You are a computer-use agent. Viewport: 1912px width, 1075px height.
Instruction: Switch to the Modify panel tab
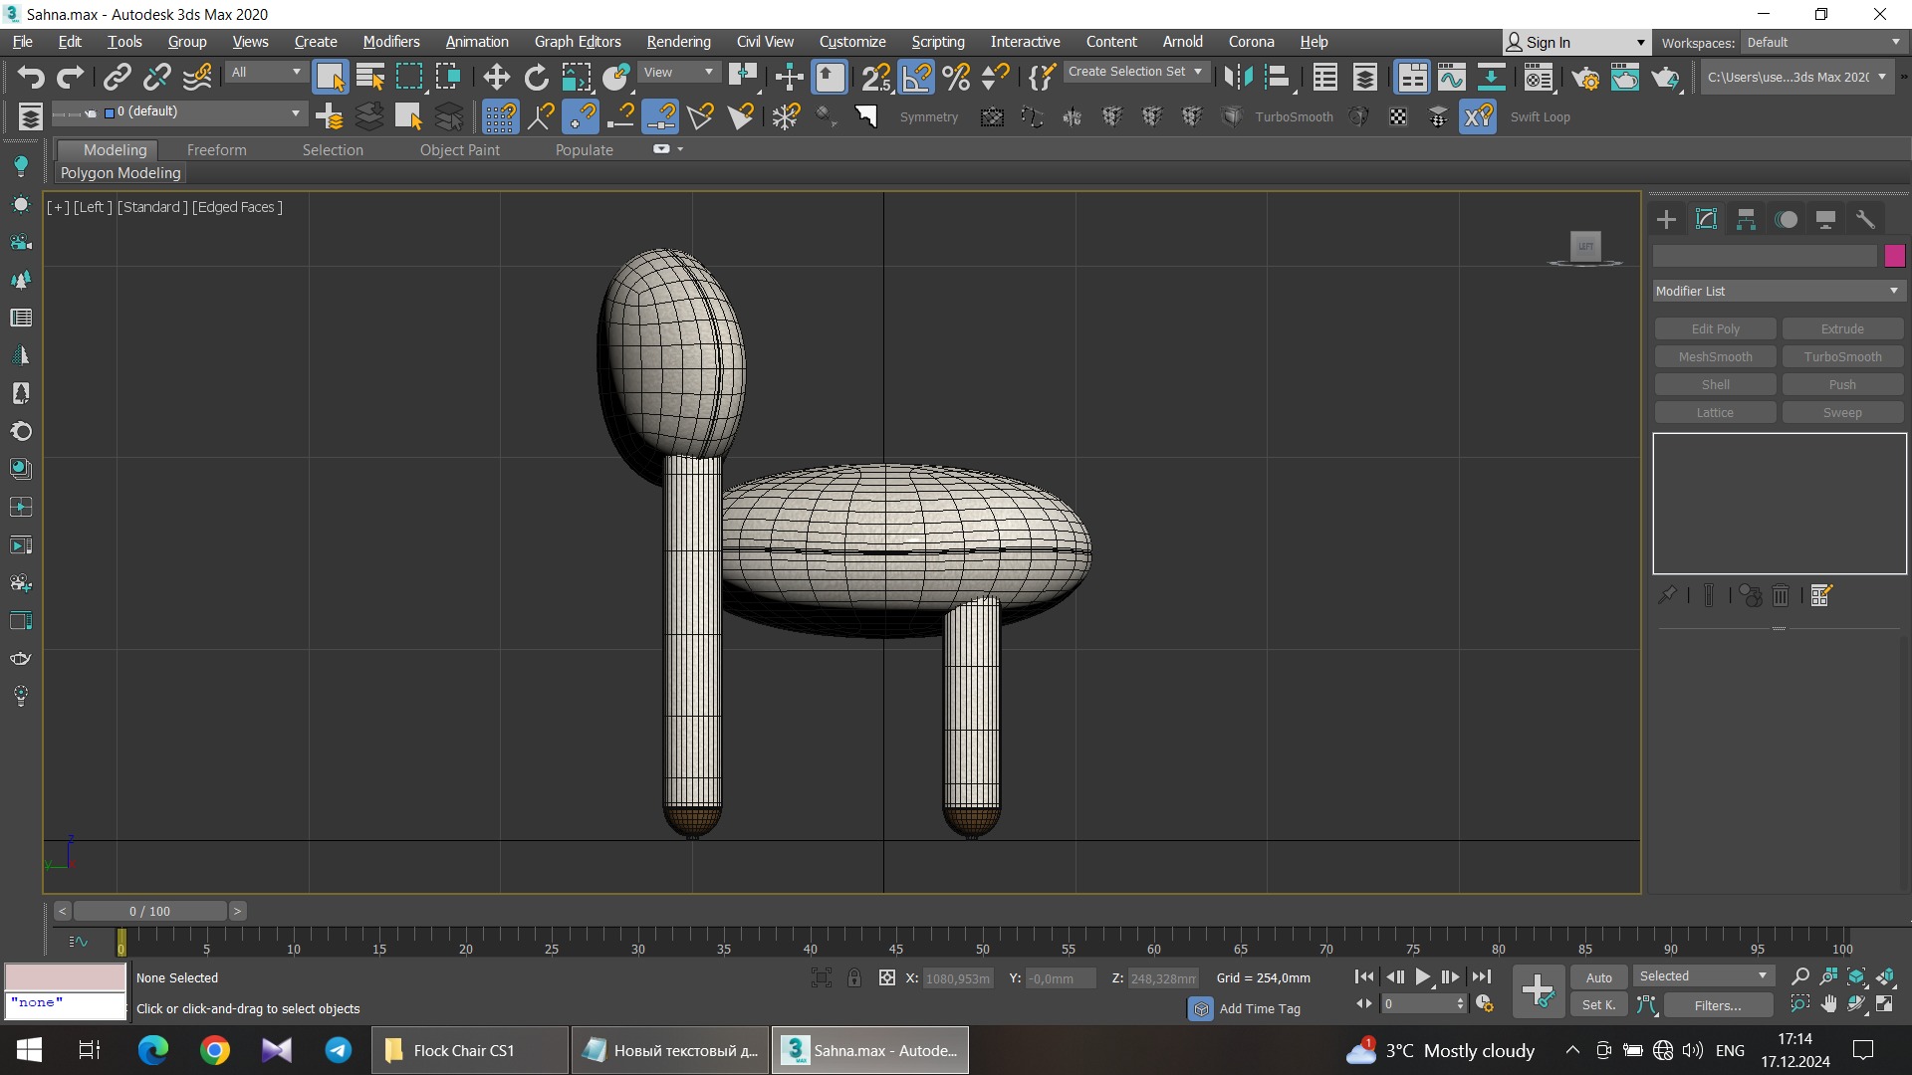tap(1706, 219)
